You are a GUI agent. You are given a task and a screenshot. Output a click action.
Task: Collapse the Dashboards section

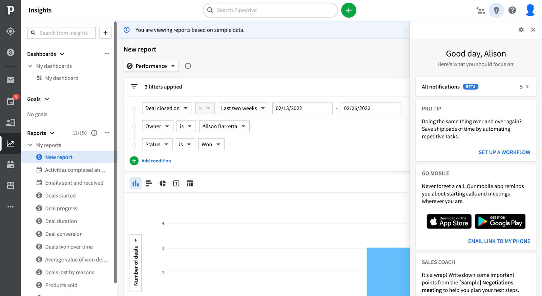(62, 54)
